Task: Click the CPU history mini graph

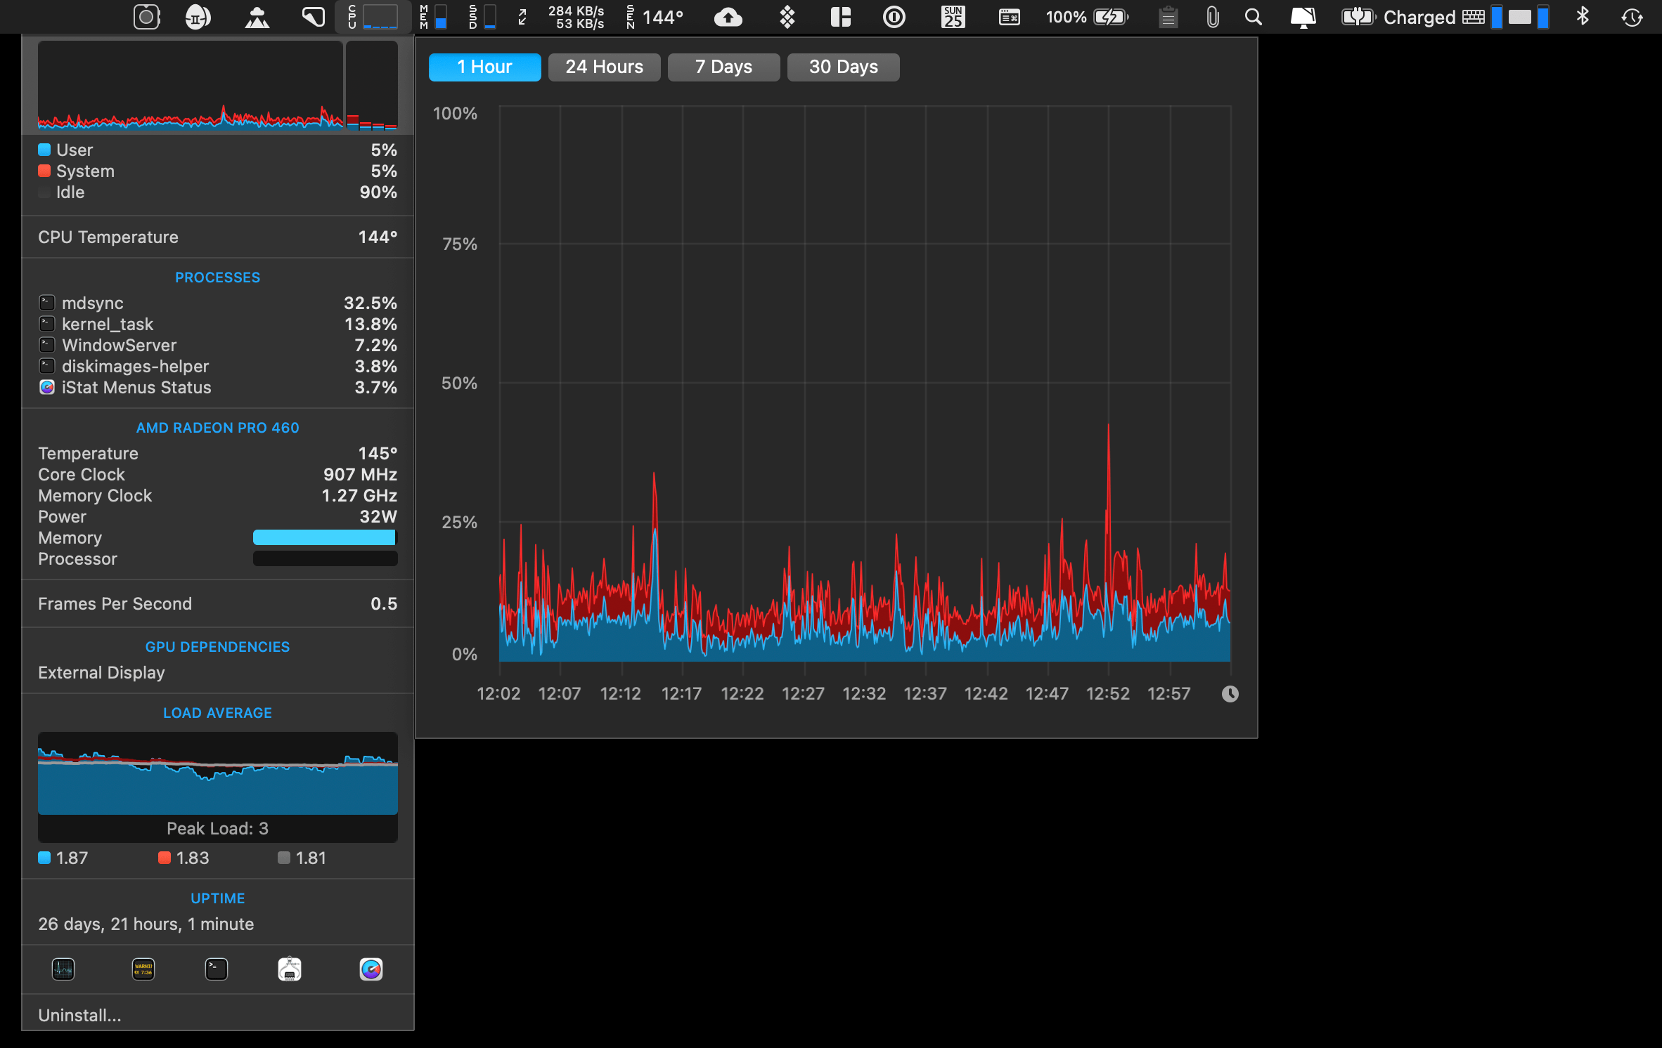Action: [x=191, y=85]
